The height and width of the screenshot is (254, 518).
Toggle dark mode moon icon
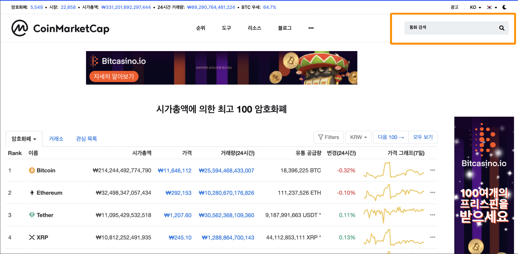505,7
